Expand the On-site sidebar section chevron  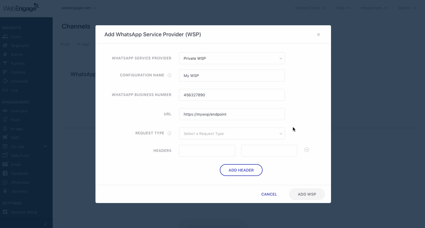click(45, 146)
